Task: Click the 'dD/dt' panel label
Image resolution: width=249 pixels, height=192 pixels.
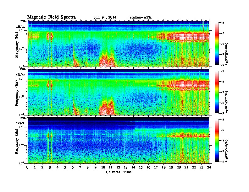Action: (20, 75)
